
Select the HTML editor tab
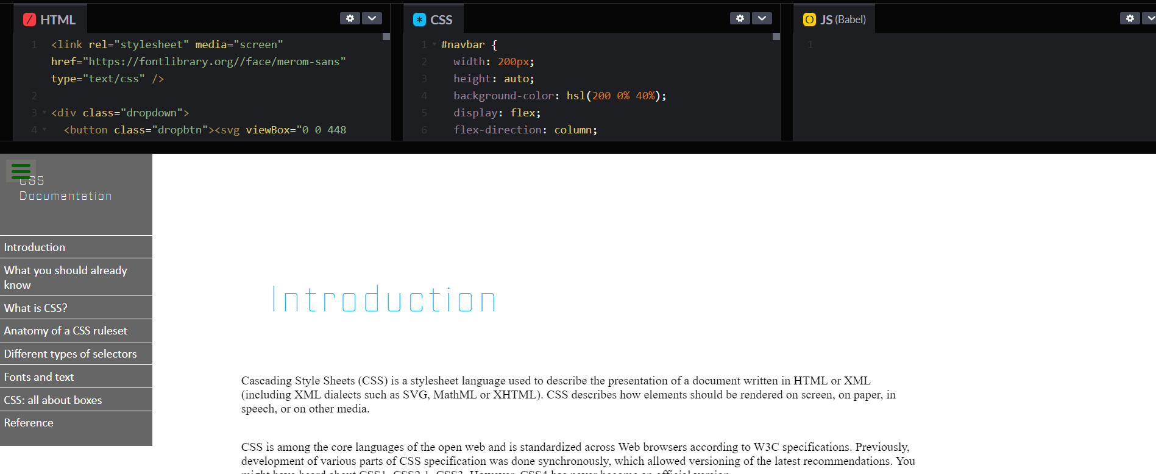coord(50,19)
